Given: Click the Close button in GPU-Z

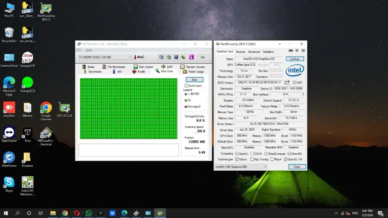Looking at the screenshot, I should tap(297, 167).
